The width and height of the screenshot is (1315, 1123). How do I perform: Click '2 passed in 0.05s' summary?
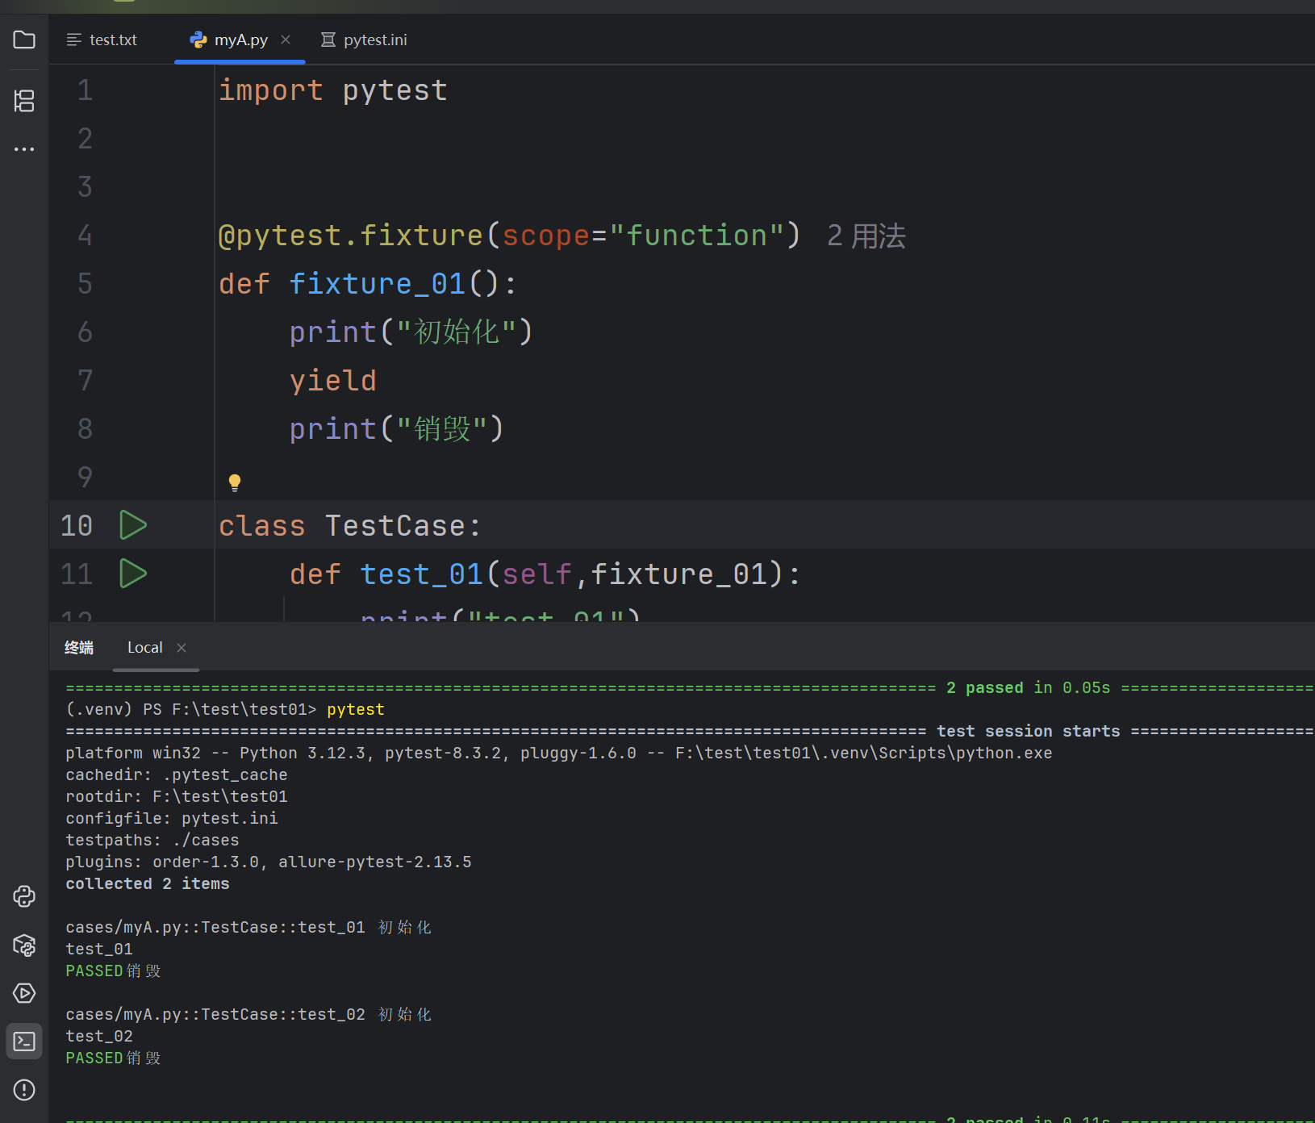click(x=1029, y=687)
